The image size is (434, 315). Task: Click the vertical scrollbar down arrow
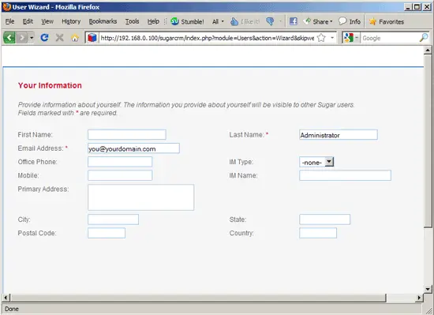tap(428, 290)
